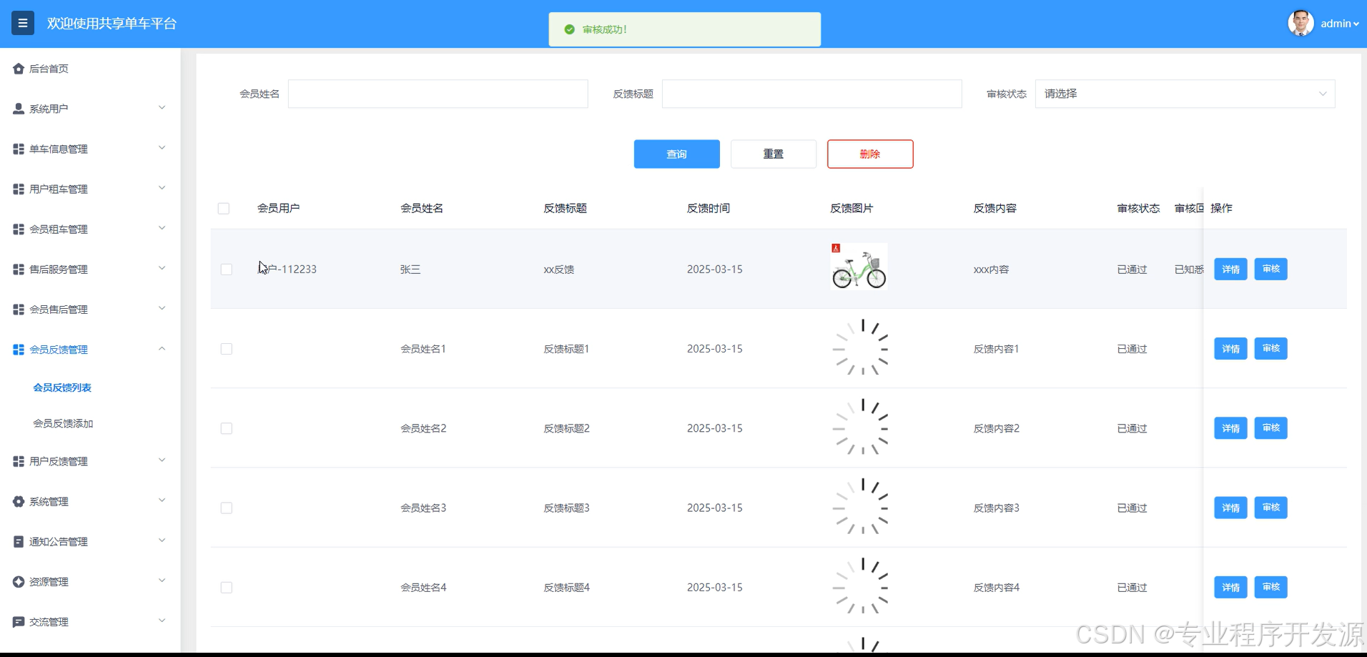
Task: Expand the 通知公告管理 chevron
Action: coord(162,540)
